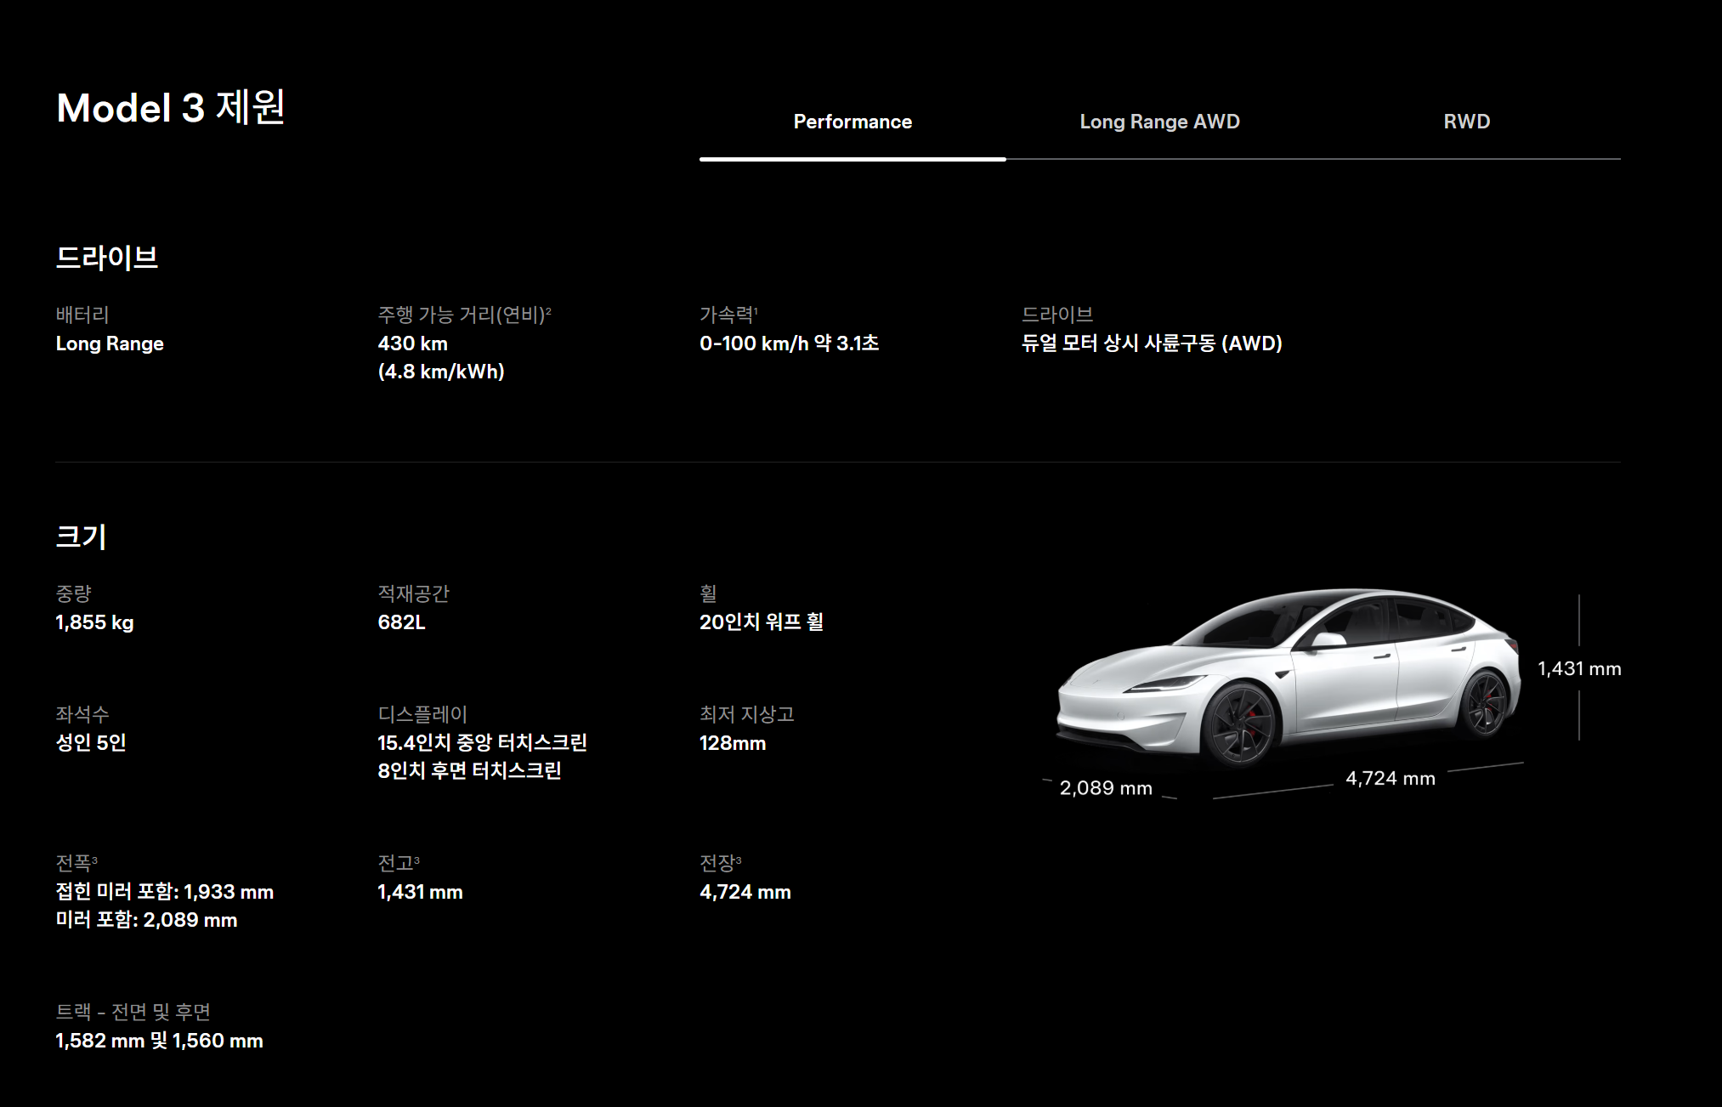Click the 'Model 3 제원' page heading

point(171,108)
